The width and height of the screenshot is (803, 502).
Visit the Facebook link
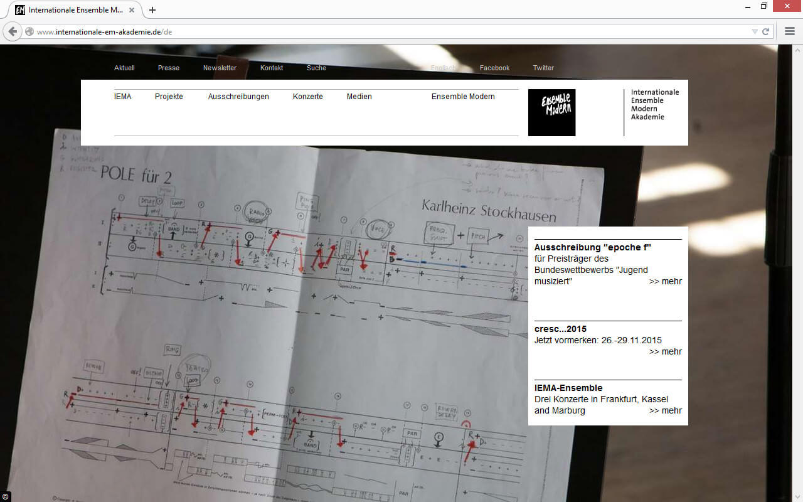(x=494, y=68)
